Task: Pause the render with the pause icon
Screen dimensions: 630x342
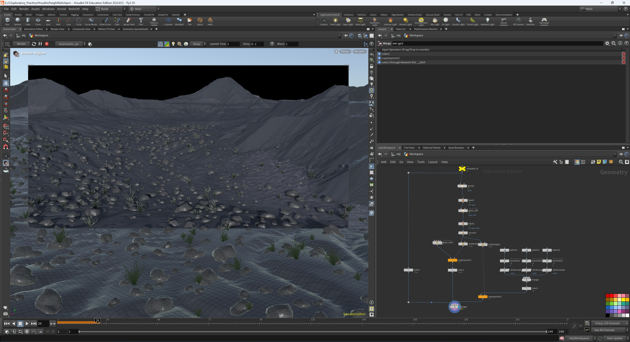Action: click(40, 44)
